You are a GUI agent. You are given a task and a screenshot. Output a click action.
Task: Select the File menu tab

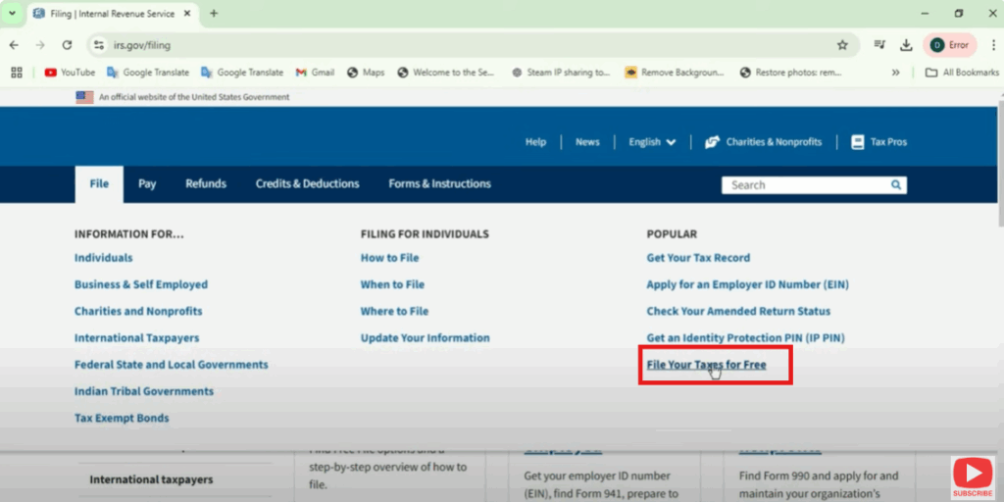tap(99, 184)
